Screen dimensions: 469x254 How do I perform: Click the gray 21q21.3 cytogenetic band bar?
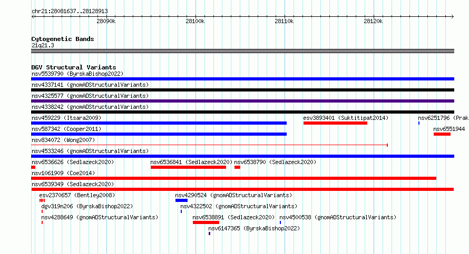pyautogui.click(x=242, y=51)
